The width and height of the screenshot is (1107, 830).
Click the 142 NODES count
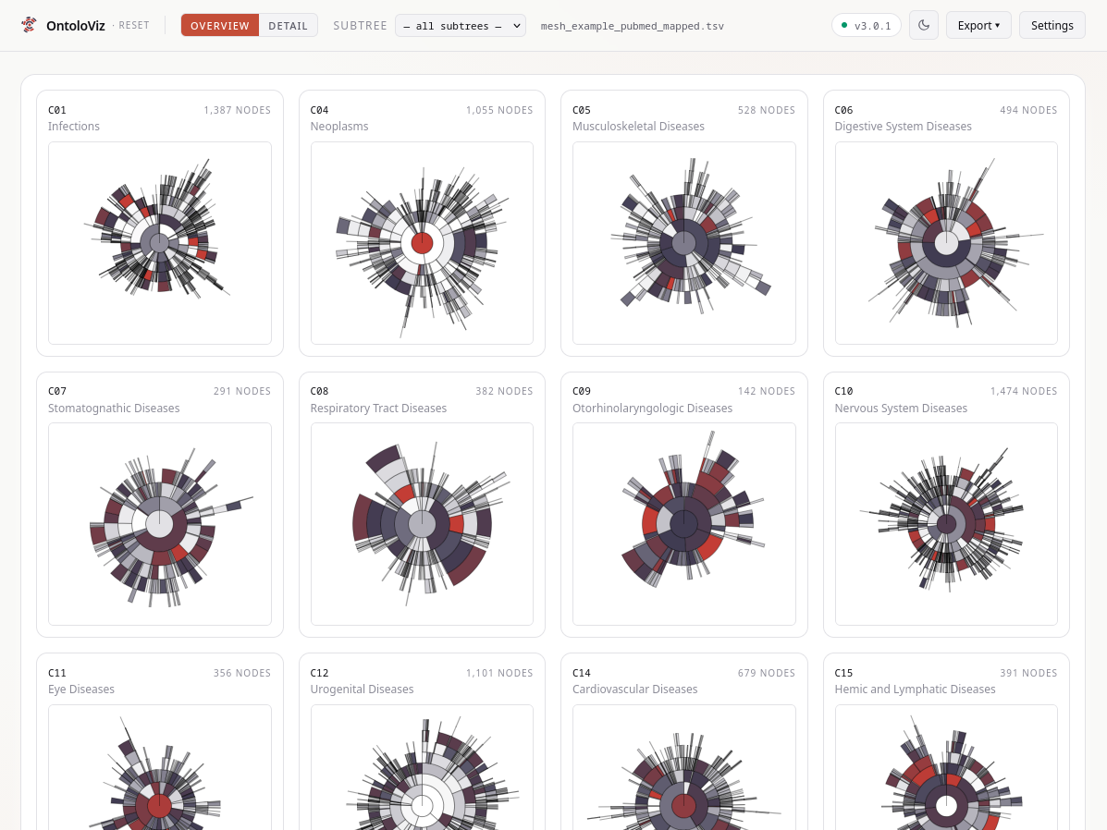tap(766, 391)
